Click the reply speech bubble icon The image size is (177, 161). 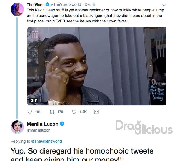click(x=30, y=112)
